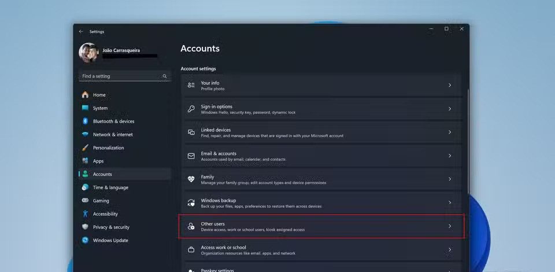This screenshot has width=555, height=272.
Task: Open the Other users label
Action: tap(213, 224)
